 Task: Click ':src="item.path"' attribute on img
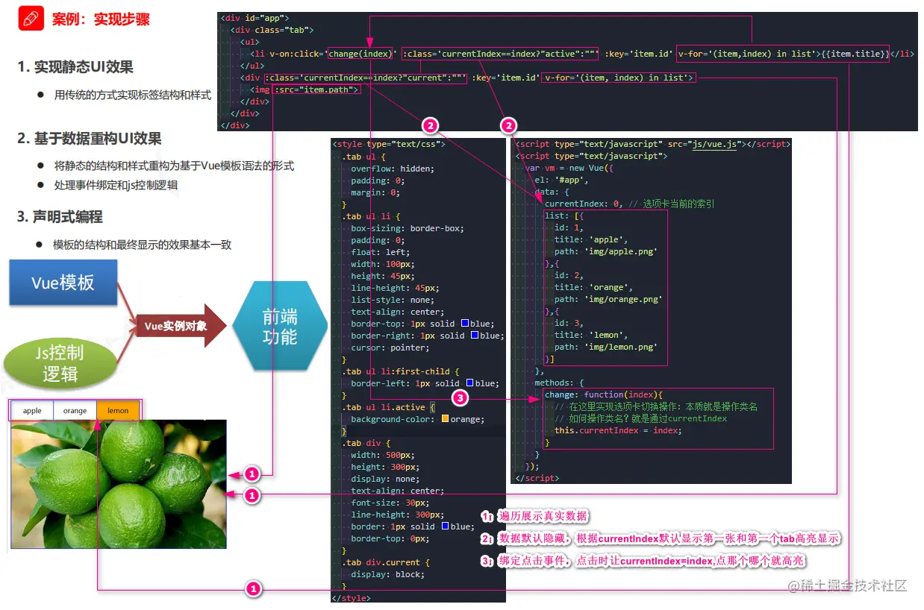click(x=316, y=89)
